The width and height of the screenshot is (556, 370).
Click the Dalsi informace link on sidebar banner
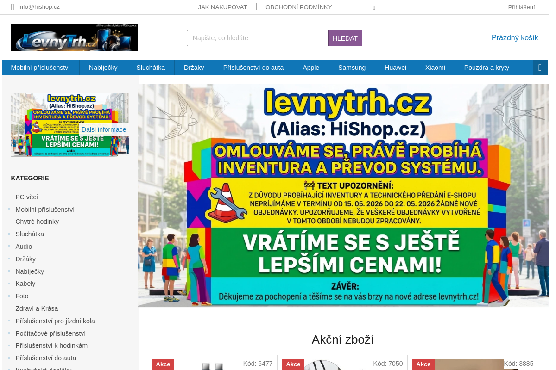pyautogui.click(x=104, y=129)
